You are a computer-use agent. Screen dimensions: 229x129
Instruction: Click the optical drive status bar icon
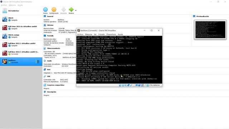click(123, 85)
